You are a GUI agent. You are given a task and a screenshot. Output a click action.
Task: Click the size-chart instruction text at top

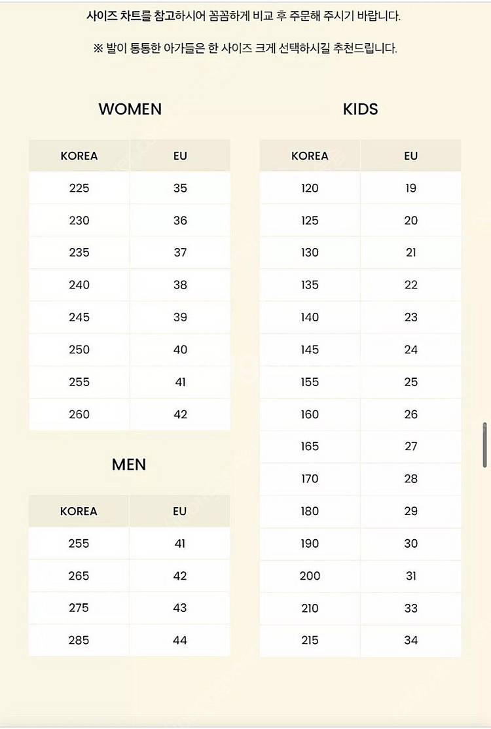click(243, 16)
